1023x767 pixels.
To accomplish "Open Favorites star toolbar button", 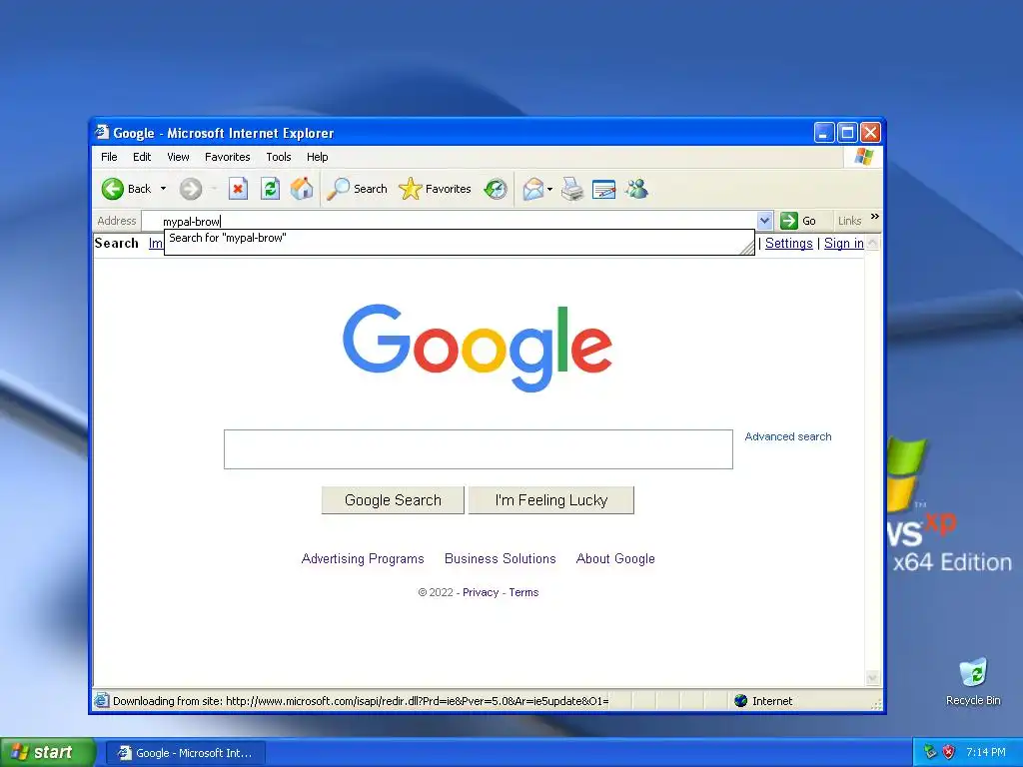I will point(435,189).
